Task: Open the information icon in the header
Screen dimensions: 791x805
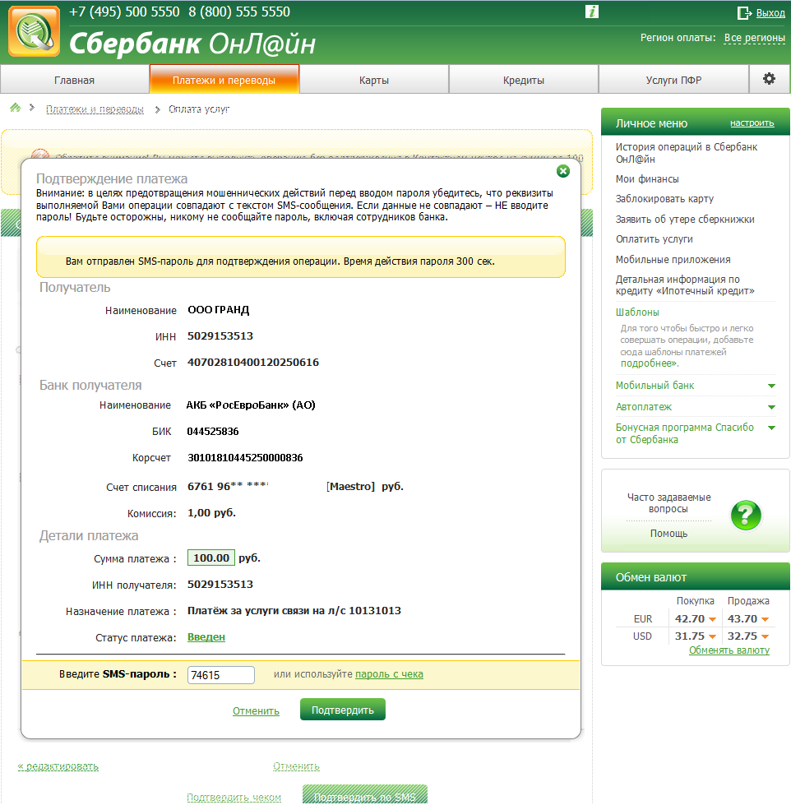Action: (x=592, y=12)
